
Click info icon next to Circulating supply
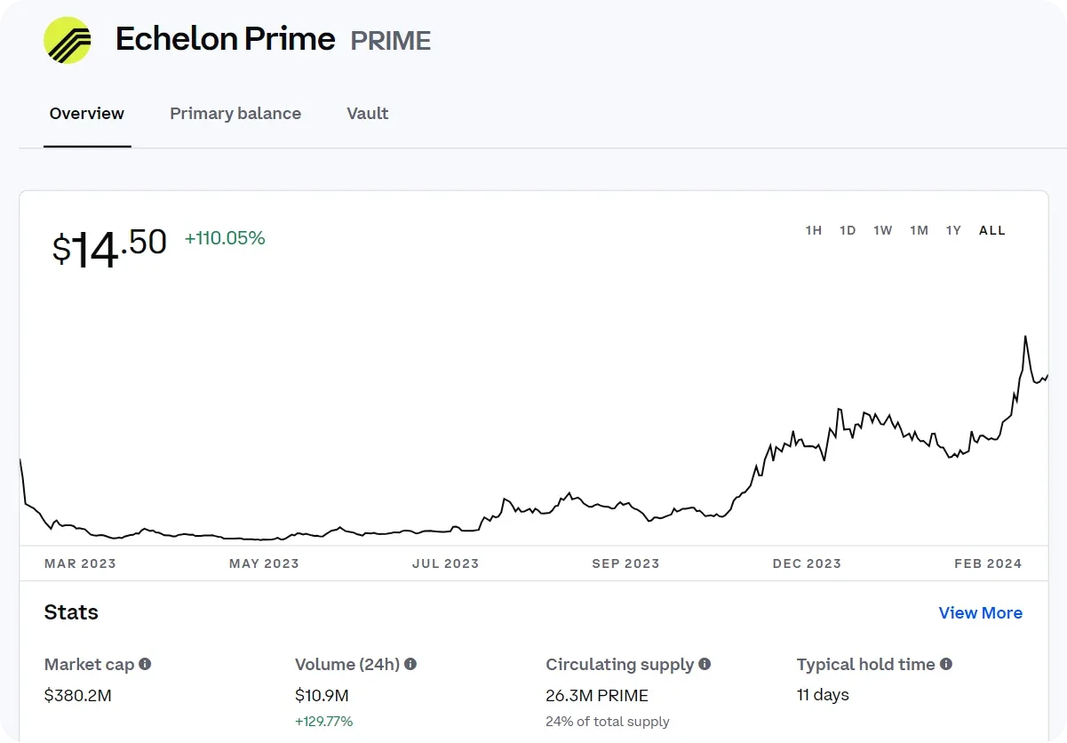point(705,664)
